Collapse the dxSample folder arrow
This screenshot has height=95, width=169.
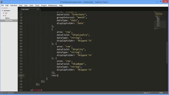[x=2, y=11]
